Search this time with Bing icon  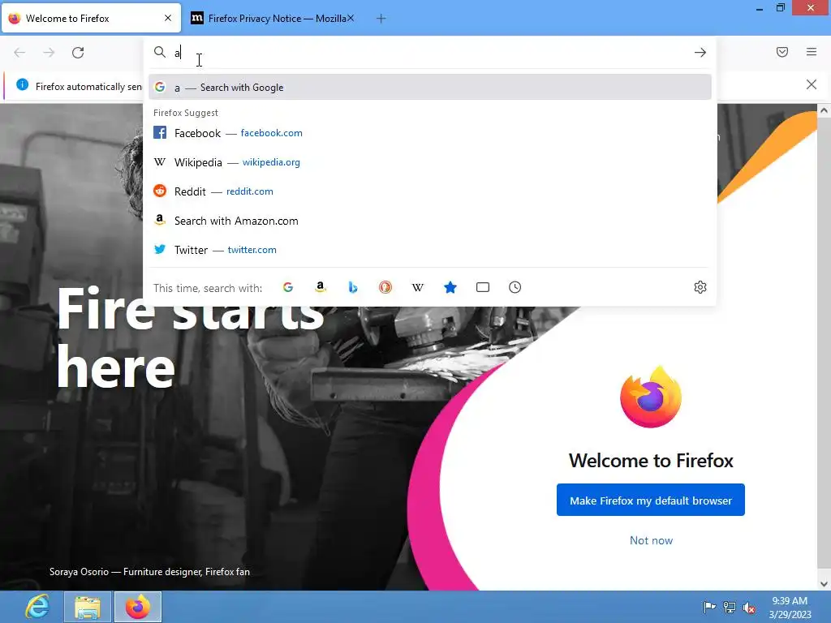tap(353, 287)
